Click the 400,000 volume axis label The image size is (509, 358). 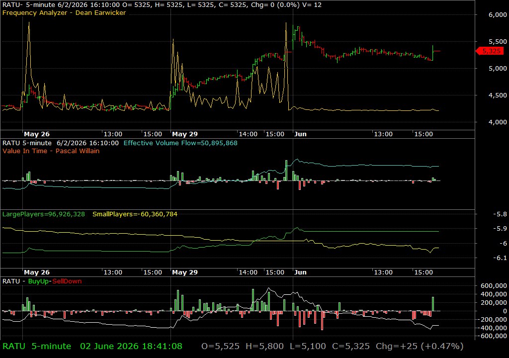[x=494, y=294]
